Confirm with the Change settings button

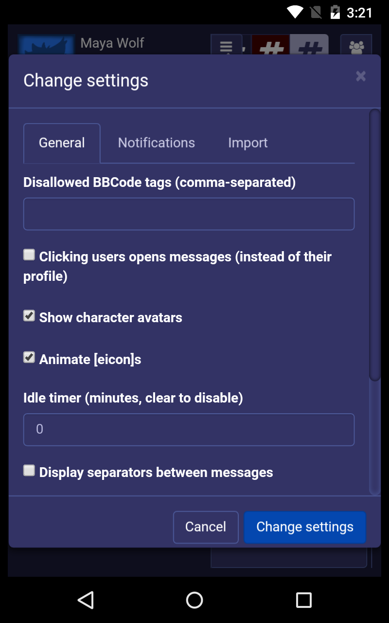pos(304,527)
